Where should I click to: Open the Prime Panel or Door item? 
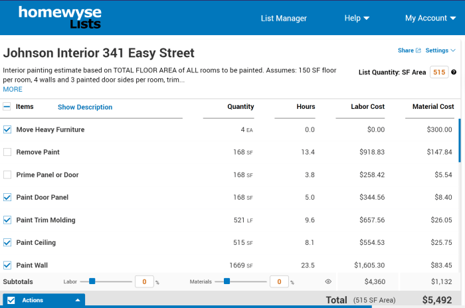(47, 175)
